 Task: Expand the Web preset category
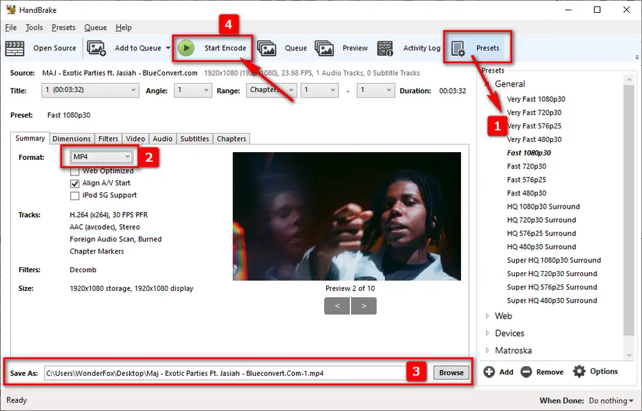click(488, 315)
